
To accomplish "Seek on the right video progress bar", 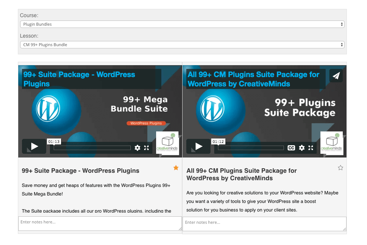I will [x=251, y=148].
